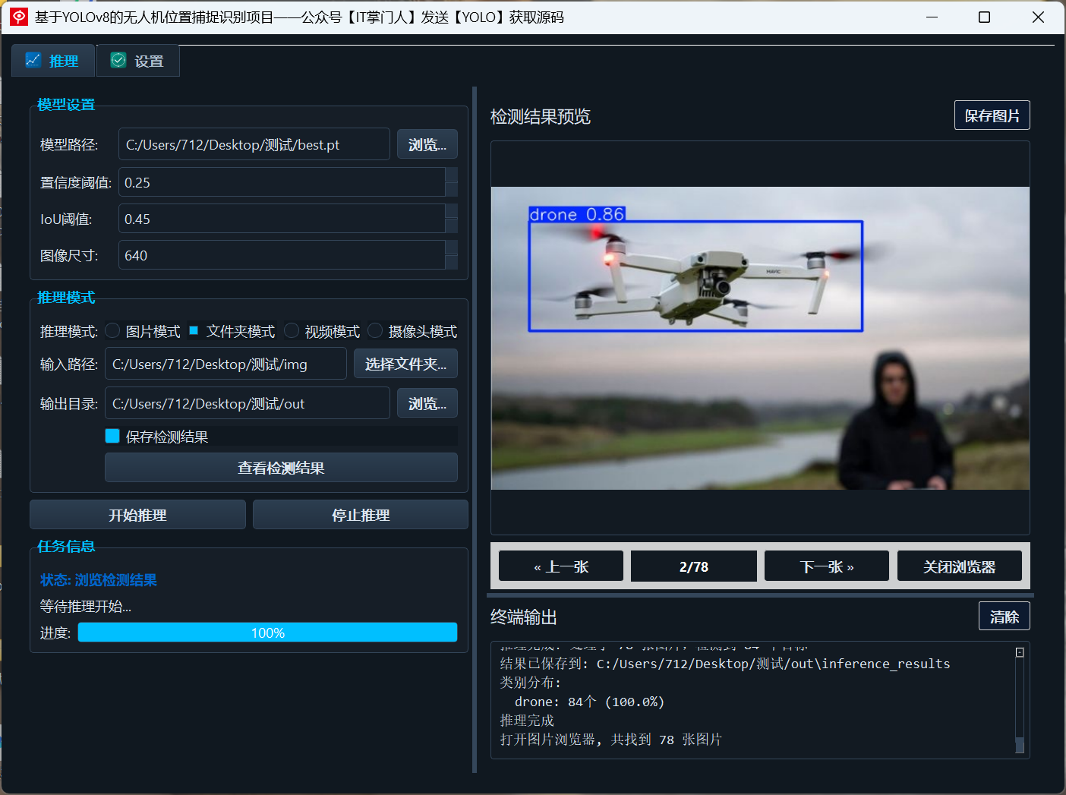Switch to the 推理 tab
Image resolution: width=1066 pixels, height=795 pixels.
(53, 61)
